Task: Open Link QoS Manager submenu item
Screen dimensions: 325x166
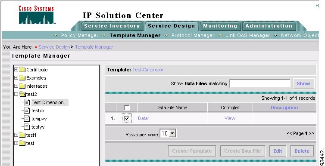Action: click(x=248, y=35)
